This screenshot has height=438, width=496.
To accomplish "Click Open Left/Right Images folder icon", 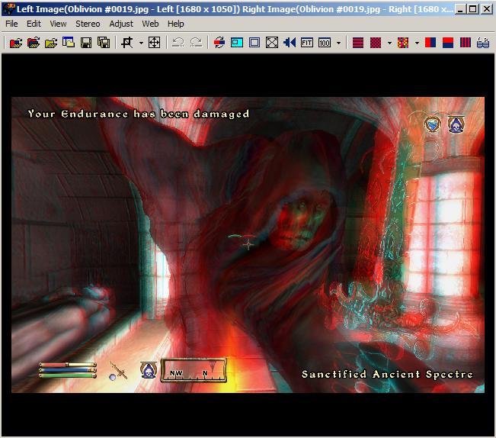I will (x=34, y=43).
